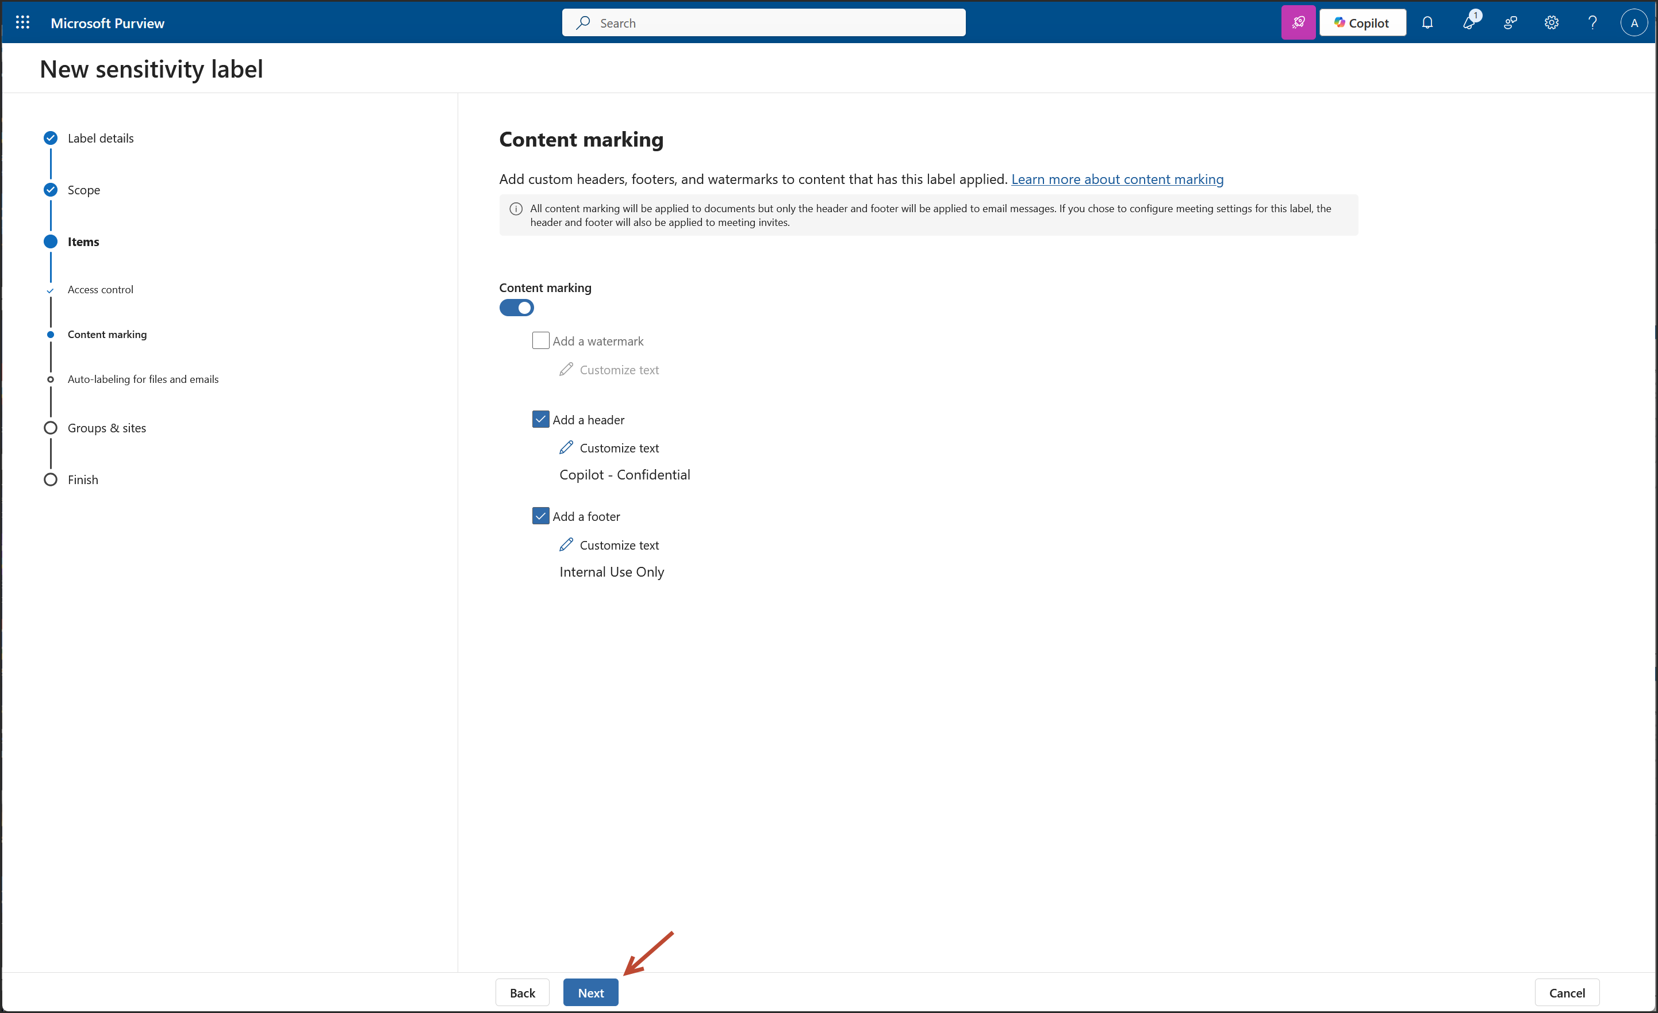Open the app launcher waffle icon
This screenshot has width=1658, height=1013.
coord(22,22)
